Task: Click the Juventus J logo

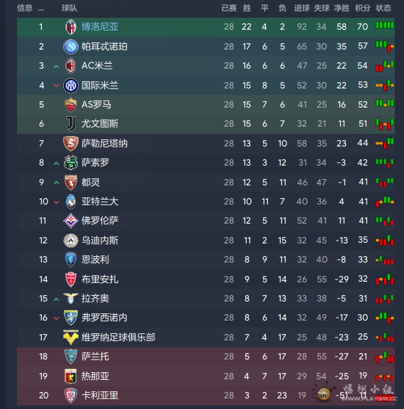Action: point(71,124)
